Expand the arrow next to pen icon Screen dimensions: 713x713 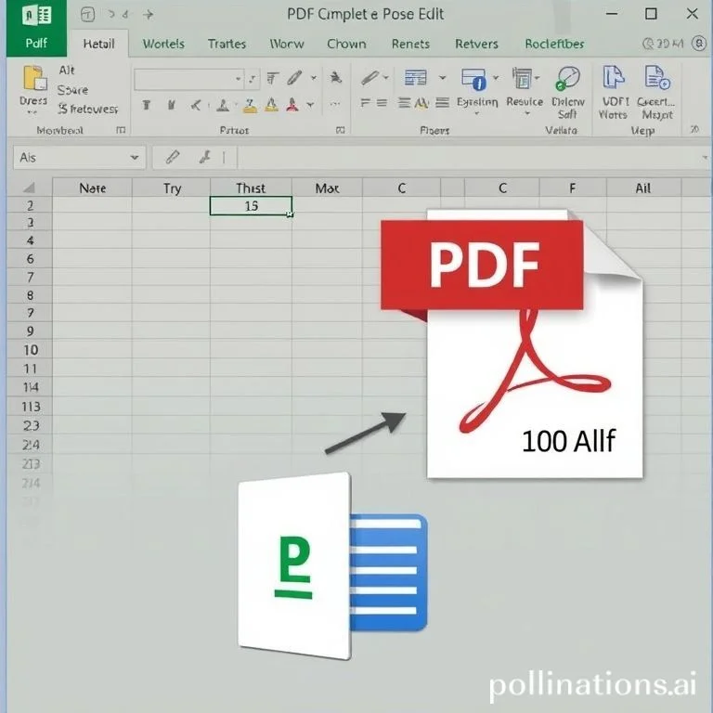click(x=314, y=78)
